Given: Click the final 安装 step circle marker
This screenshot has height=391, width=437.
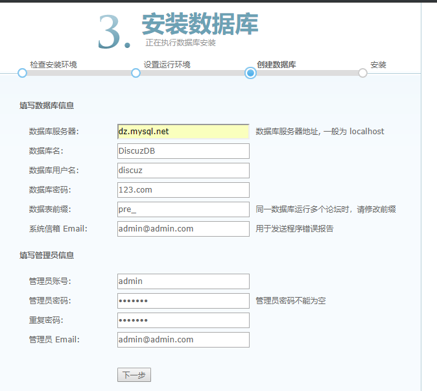Looking at the screenshot, I should pos(362,73).
